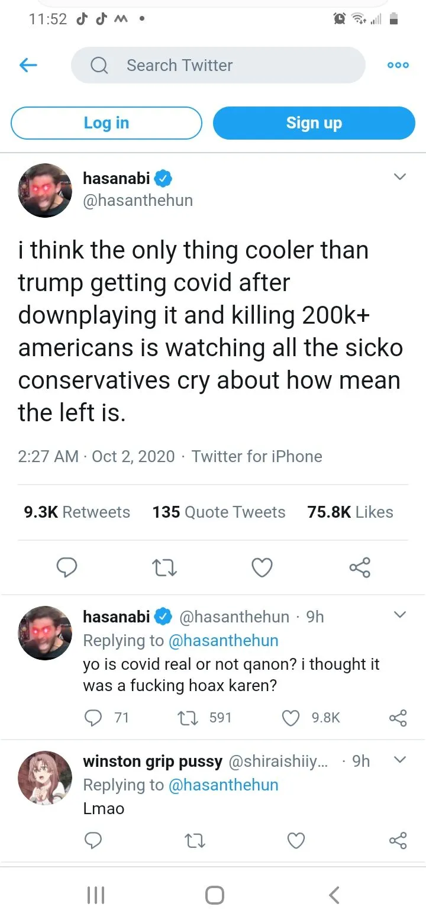View the 9.3K Retweets list
The width and height of the screenshot is (426, 923).
pyautogui.click(x=77, y=512)
